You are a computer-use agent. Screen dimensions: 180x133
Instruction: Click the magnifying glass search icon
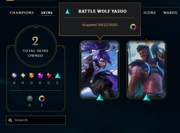(10, 120)
